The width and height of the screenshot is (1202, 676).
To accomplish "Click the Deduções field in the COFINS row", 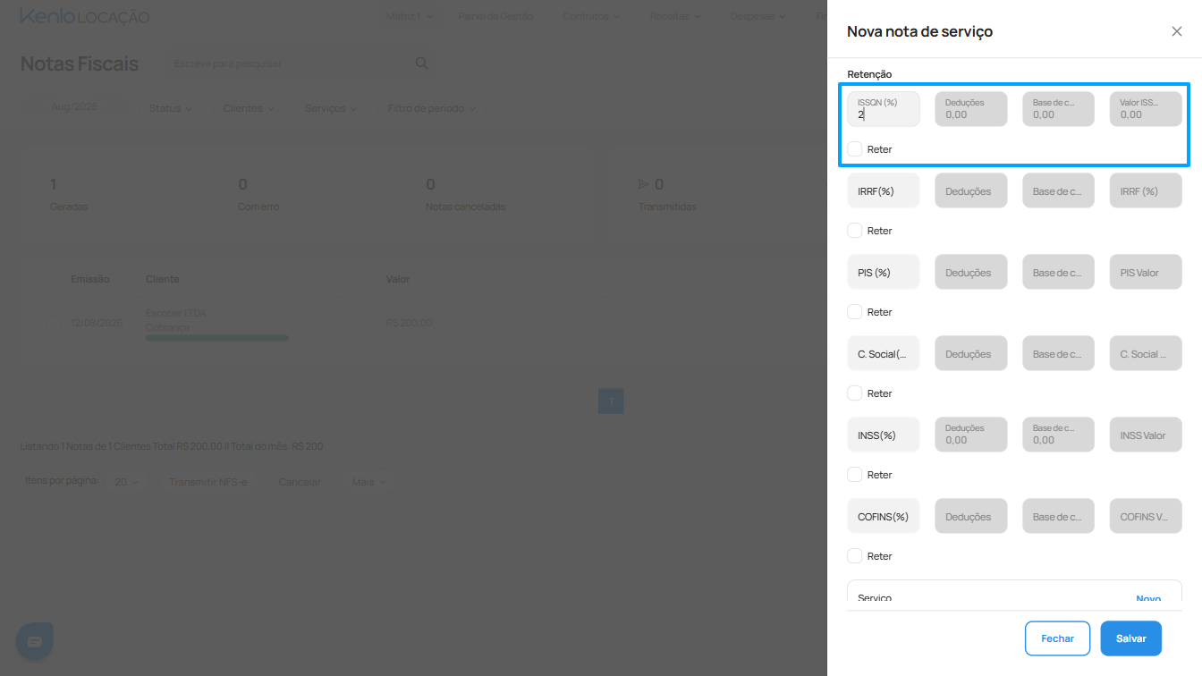I will pos(971,516).
